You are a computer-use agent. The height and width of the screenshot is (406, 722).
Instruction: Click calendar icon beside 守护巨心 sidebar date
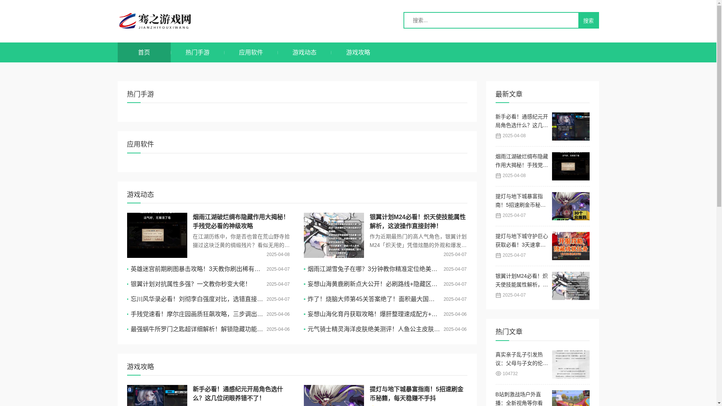click(498, 256)
